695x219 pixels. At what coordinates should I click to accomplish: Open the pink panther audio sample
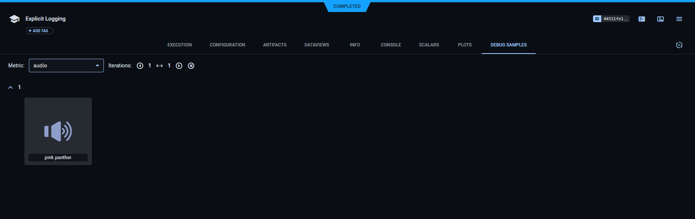point(58,131)
